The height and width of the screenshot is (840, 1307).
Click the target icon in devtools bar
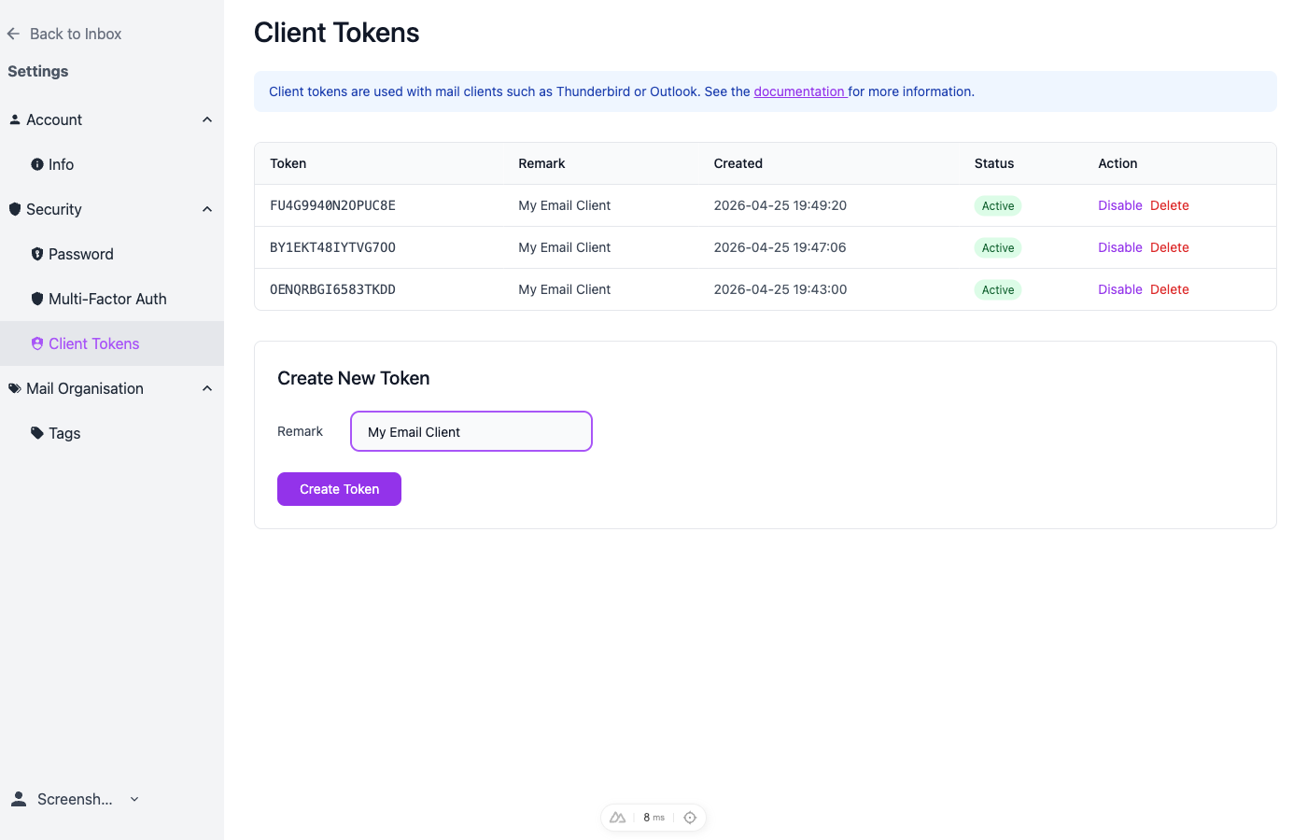tap(690, 817)
